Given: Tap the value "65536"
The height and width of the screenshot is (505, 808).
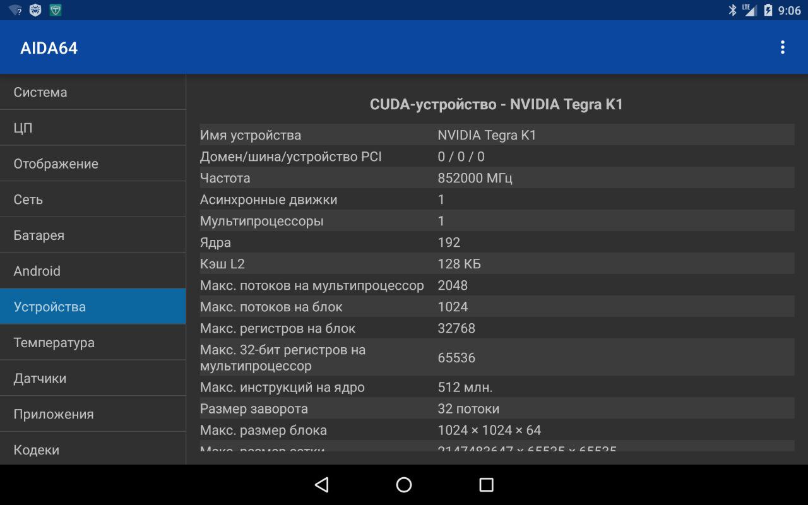Looking at the screenshot, I should tap(456, 358).
